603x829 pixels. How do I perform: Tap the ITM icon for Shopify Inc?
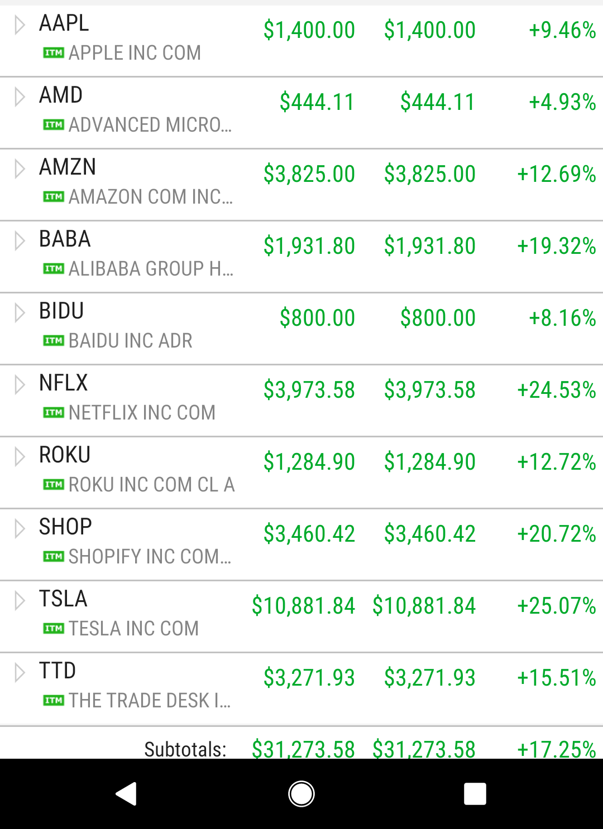tap(54, 557)
